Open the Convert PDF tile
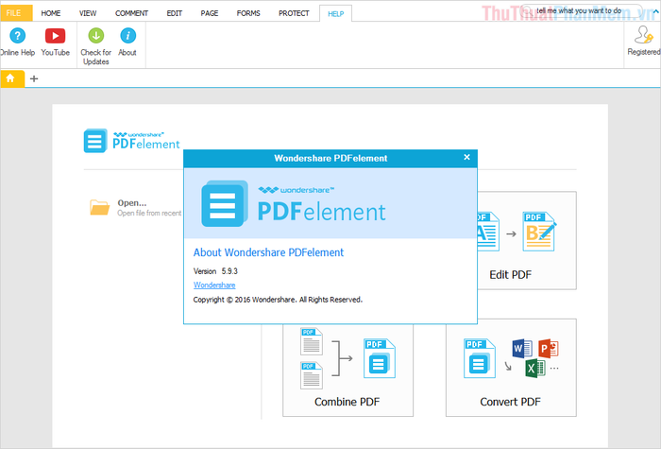Screen dimensions: 661x449 point(511,368)
